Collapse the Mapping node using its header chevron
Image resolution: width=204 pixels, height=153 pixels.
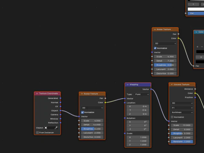(127, 85)
